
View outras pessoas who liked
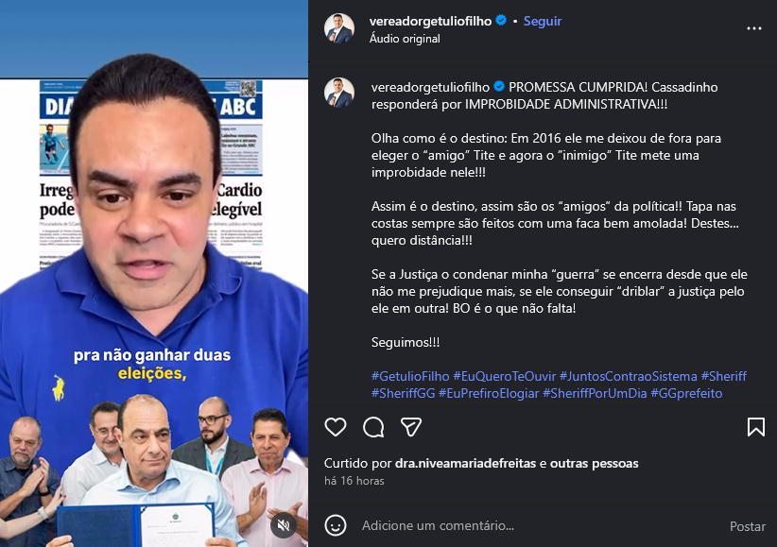[x=595, y=463]
